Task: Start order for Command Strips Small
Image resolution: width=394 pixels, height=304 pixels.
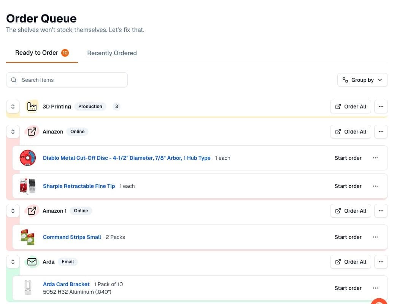Action: click(348, 237)
